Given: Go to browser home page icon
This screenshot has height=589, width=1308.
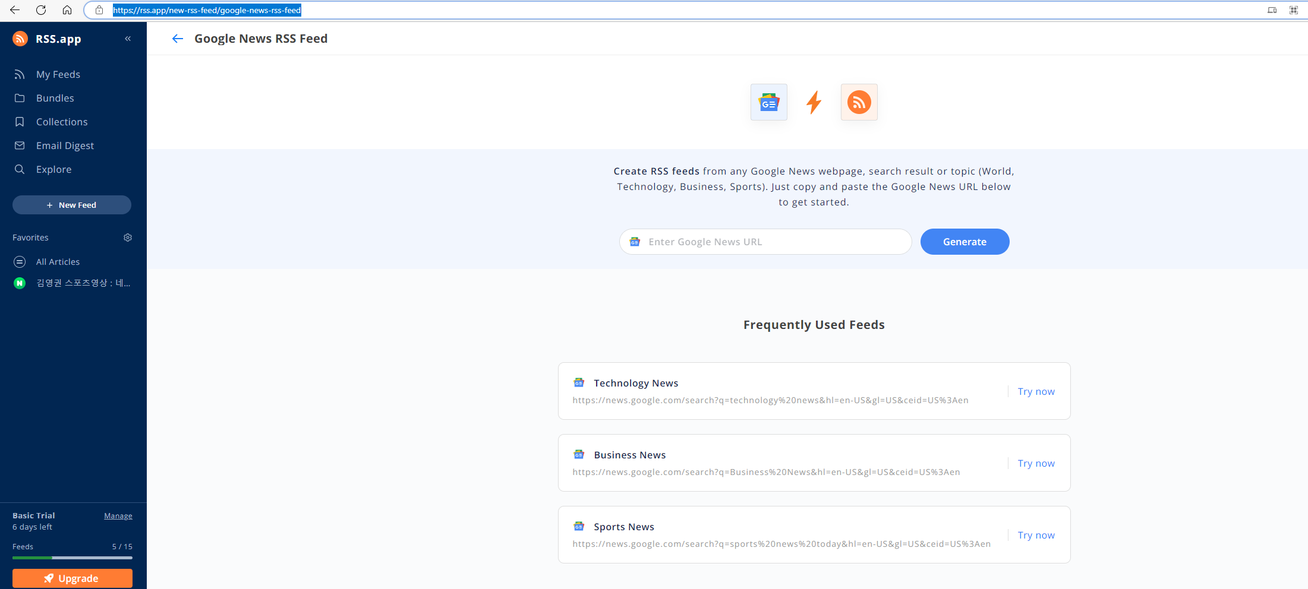Looking at the screenshot, I should 67,10.
